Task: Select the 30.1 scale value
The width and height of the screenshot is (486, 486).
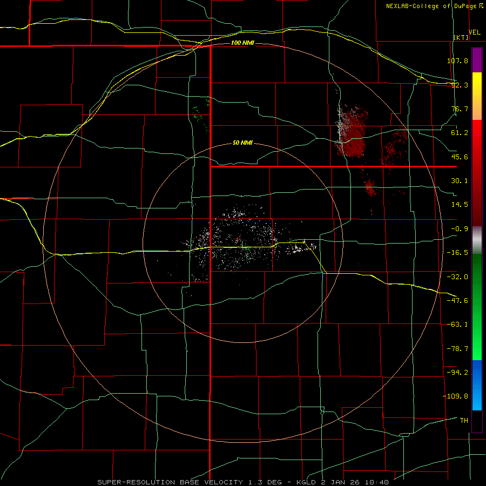Action: click(460, 181)
